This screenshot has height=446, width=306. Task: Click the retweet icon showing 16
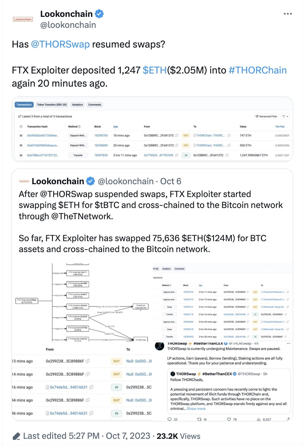[200, 419]
